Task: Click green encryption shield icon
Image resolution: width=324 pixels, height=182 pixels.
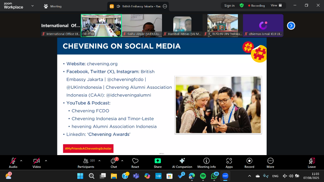Action: point(241,5)
